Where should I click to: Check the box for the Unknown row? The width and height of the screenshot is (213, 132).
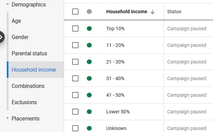[x=75, y=128]
